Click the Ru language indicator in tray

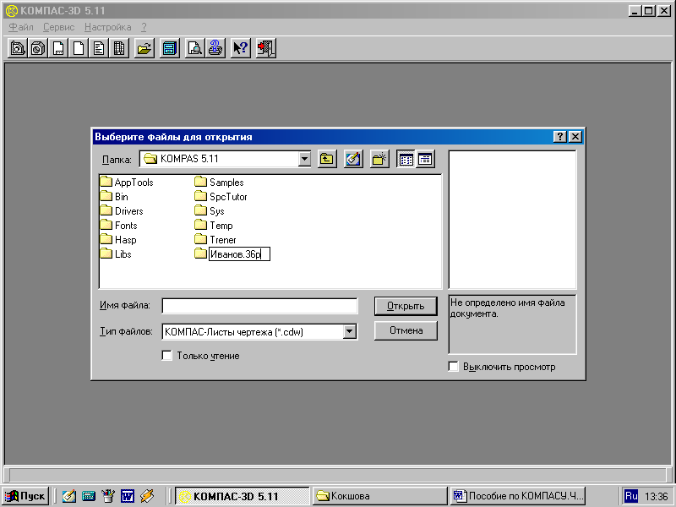pyautogui.click(x=630, y=496)
